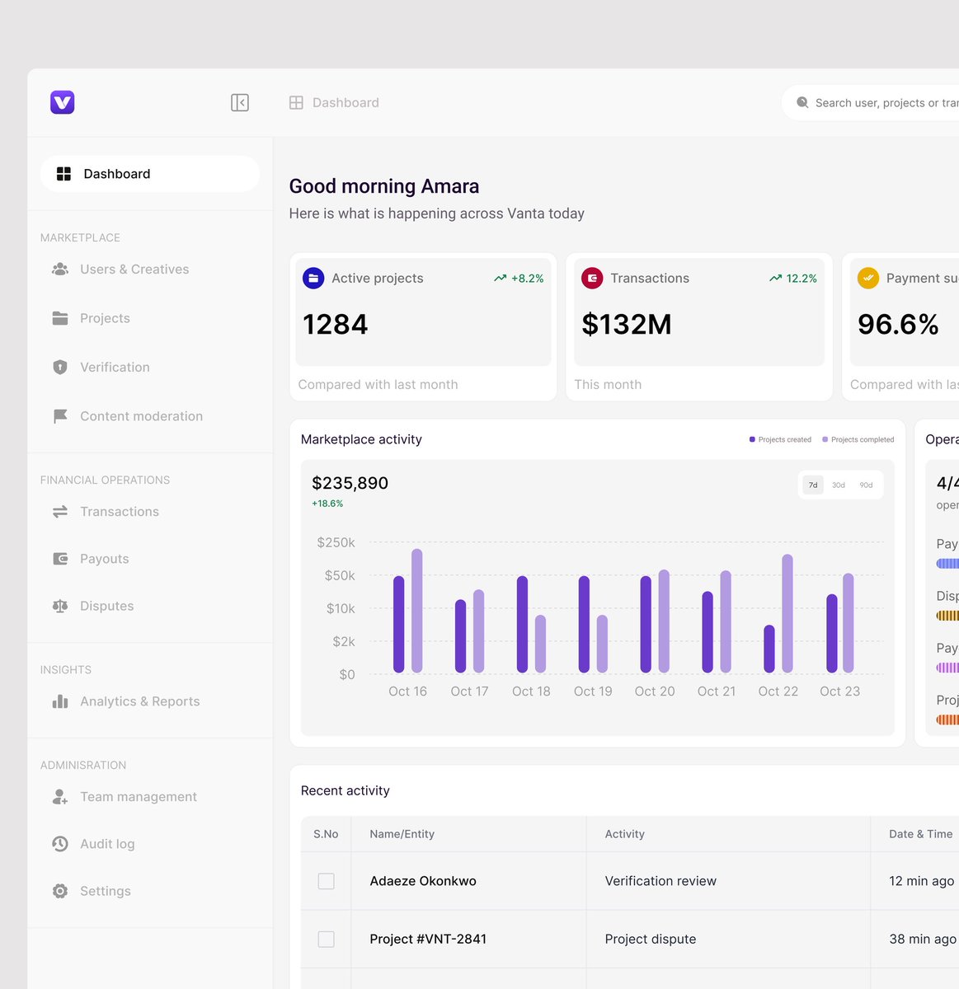
Task: Switch chart range to 90d
Action: (x=866, y=485)
